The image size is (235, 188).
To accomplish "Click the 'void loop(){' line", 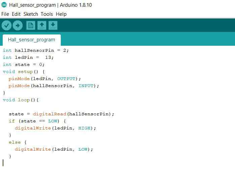I will (21, 100).
